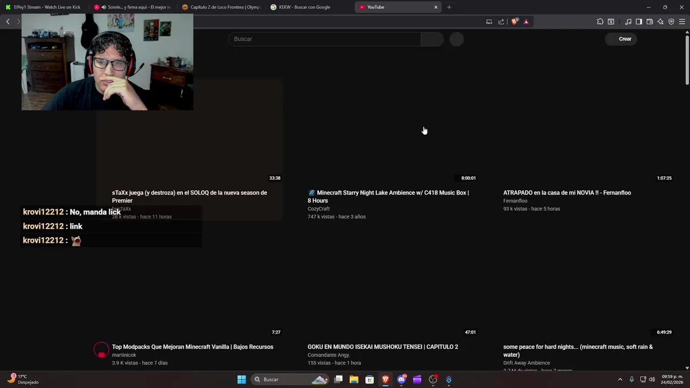Open the martinicok channel name
The height and width of the screenshot is (388, 690).
coord(124,355)
